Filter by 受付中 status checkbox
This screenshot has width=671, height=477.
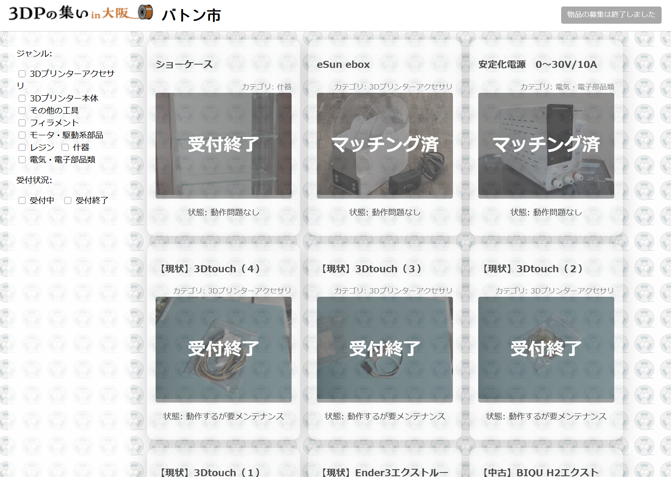pos(22,201)
